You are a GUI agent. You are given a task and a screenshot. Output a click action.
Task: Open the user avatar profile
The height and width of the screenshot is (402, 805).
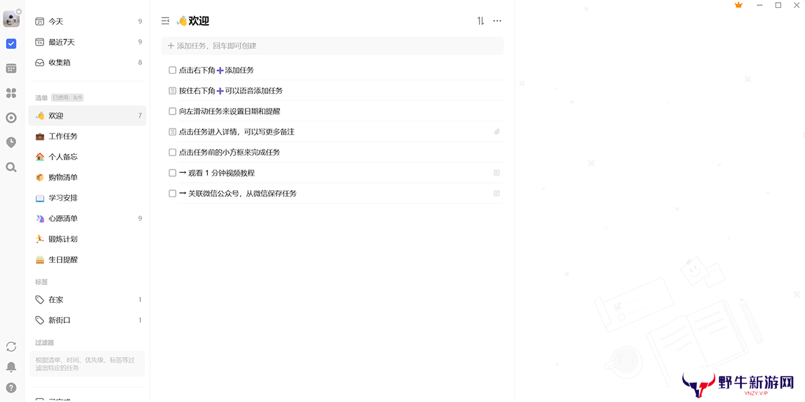point(11,19)
